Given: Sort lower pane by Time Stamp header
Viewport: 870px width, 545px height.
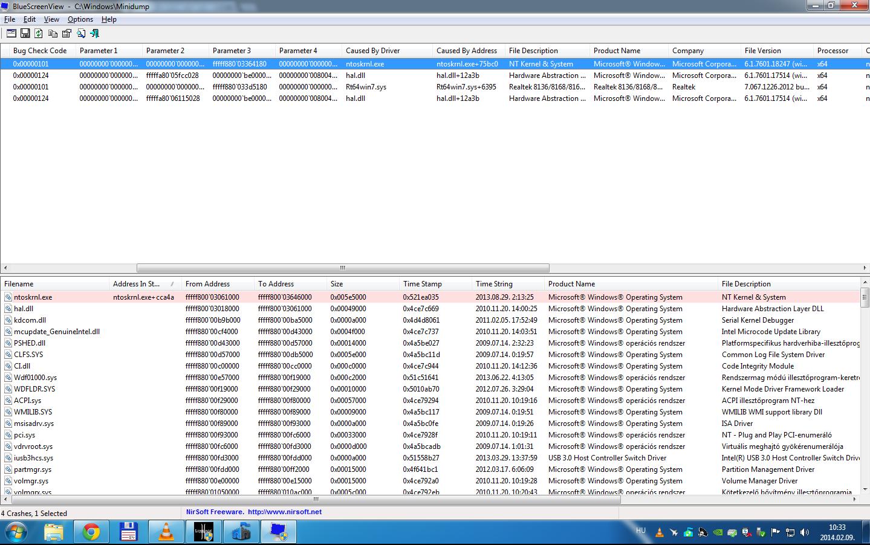Looking at the screenshot, I should click(435, 284).
